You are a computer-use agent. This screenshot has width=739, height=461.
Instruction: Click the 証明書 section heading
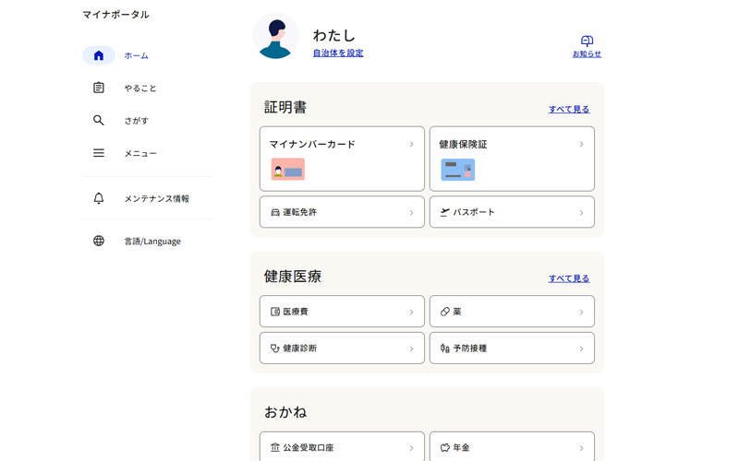pos(285,107)
